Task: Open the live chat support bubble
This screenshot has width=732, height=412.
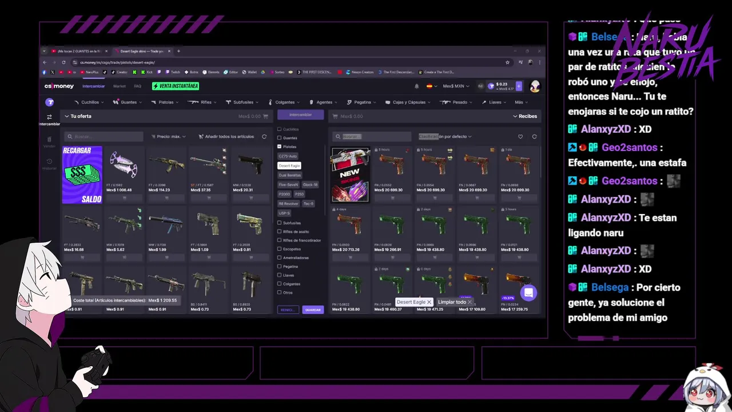Action: [528, 293]
